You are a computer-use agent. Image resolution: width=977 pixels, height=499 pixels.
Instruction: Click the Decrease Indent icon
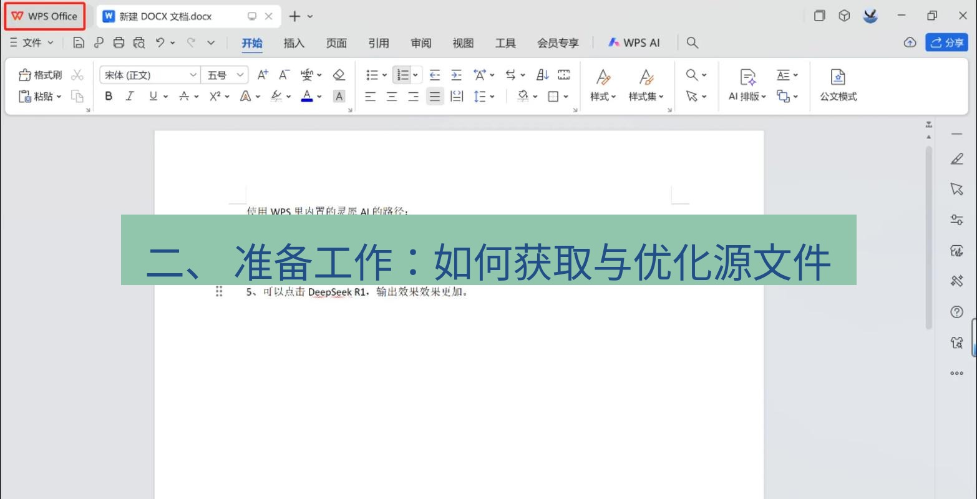(435, 75)
